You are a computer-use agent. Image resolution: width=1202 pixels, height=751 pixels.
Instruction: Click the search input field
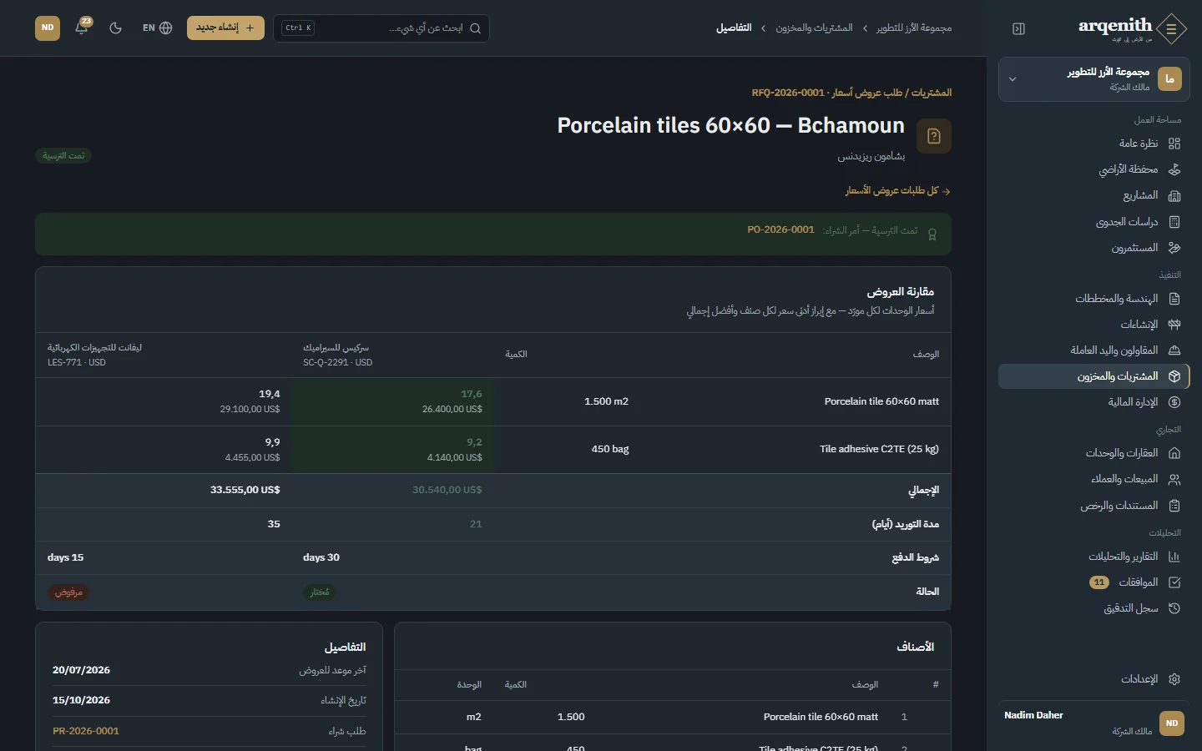pos(381,28)
